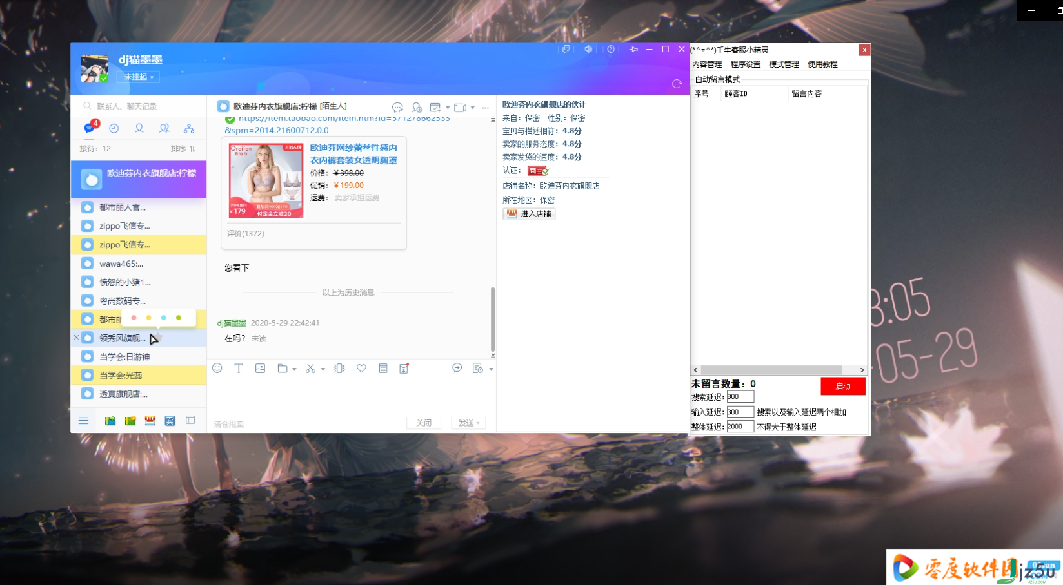Pick the blue color tag dot

[164, 318]
